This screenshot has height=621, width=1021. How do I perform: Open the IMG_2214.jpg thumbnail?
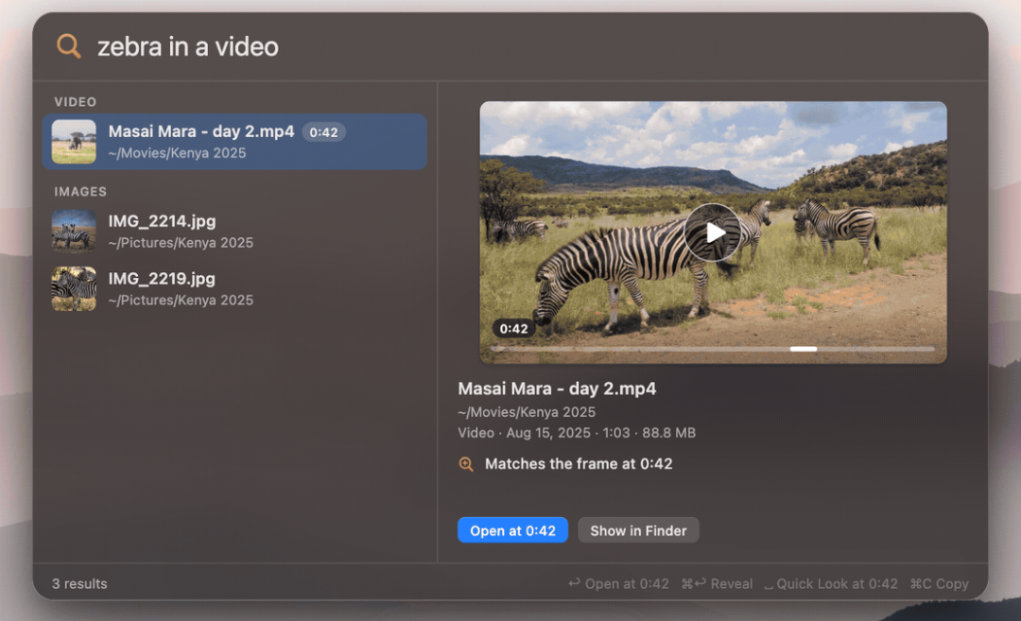click(x=74, y=231)
